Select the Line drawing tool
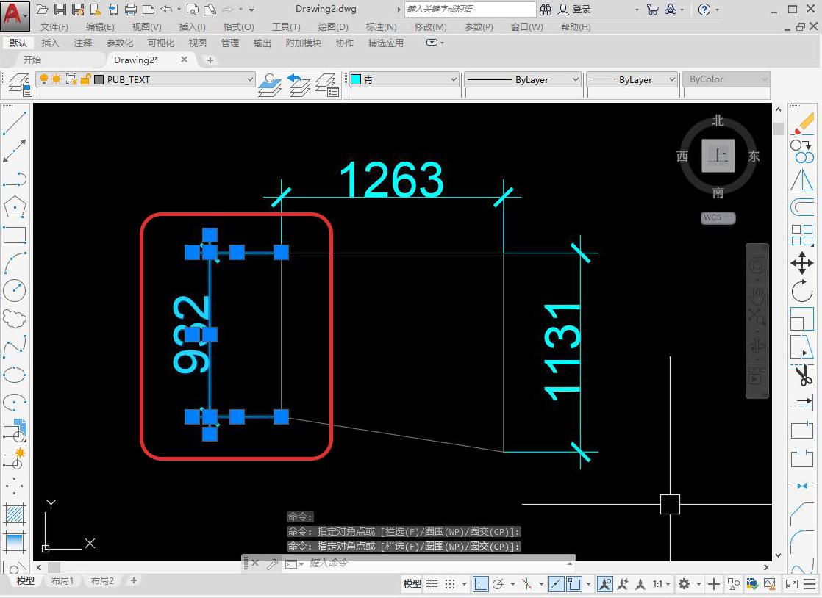This screenshot has width=822, height=598. pyautogui.click(x=15, y=122)
